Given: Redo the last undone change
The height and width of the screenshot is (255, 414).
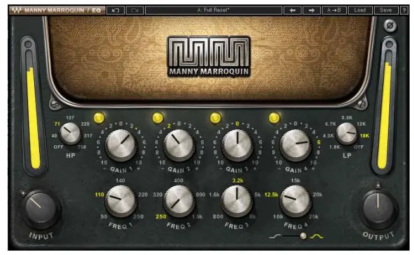Looking at the screenshot, I should (x=135, y=11).
